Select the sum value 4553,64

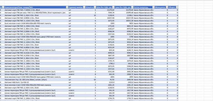click(124, 45)
